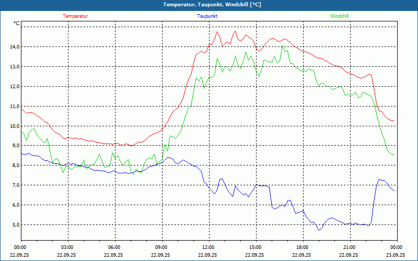The image size is (418, 261).
Task: Click the 21:00 time axis label
Action: [x=350, y=247]
